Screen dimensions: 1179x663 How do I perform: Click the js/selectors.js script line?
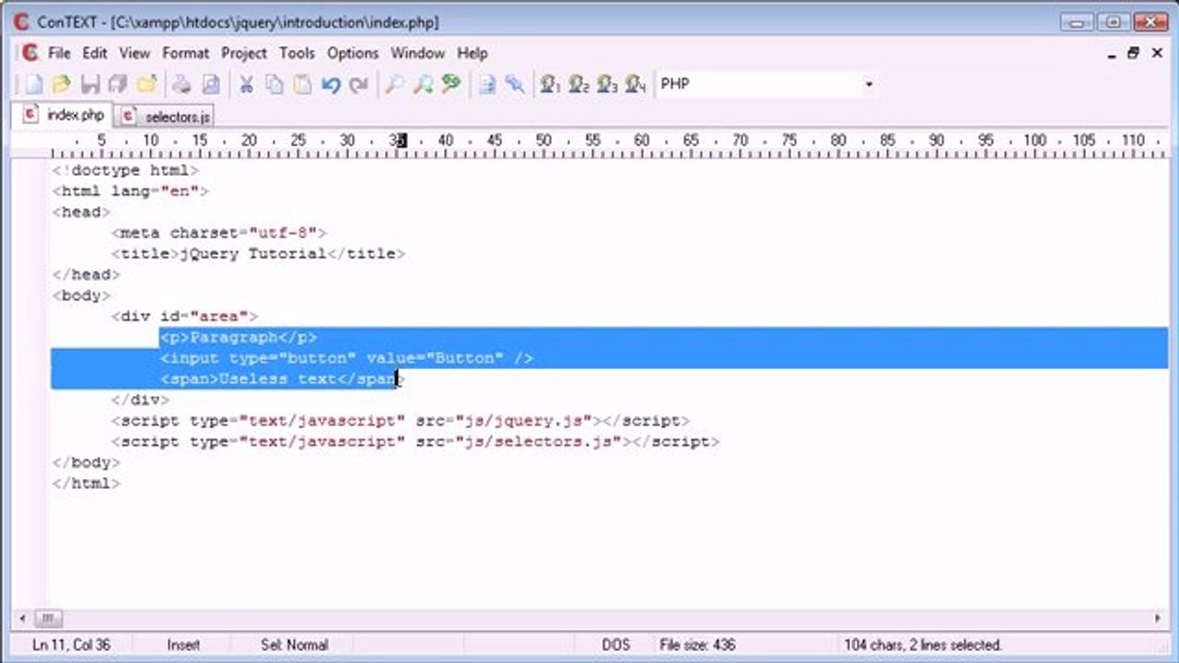click(414, 442)
